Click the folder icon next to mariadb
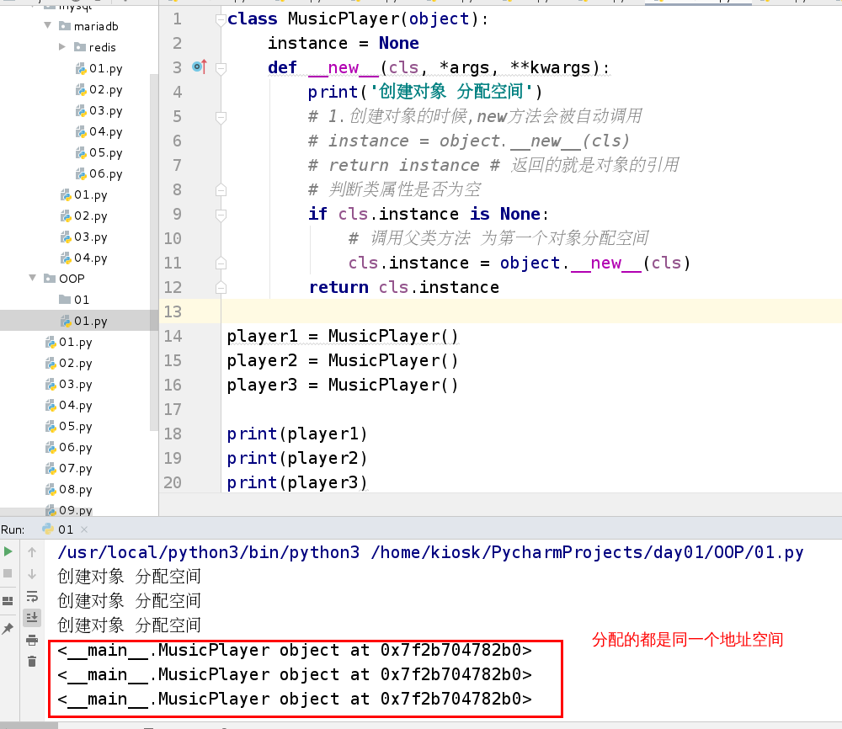 pos(65,26)
